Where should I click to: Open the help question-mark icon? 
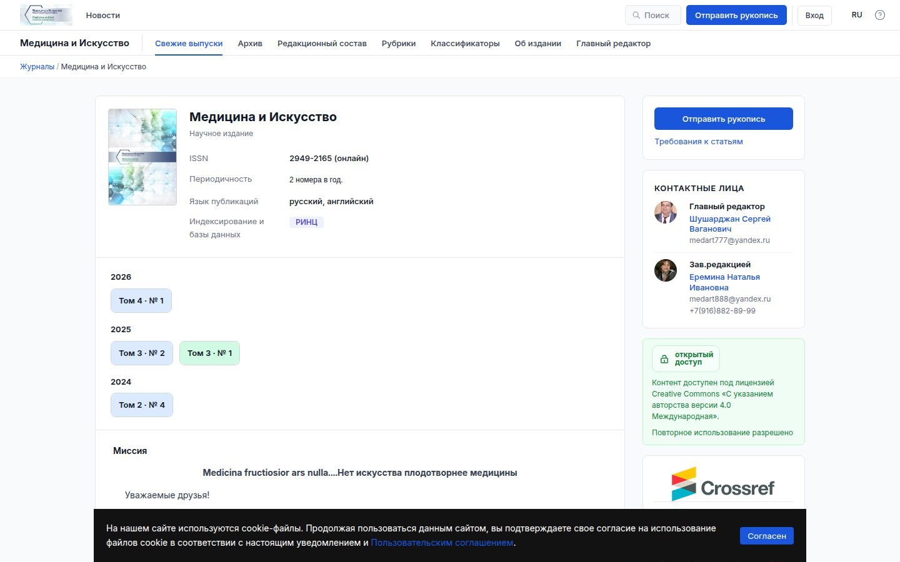(x=880, y=15)
